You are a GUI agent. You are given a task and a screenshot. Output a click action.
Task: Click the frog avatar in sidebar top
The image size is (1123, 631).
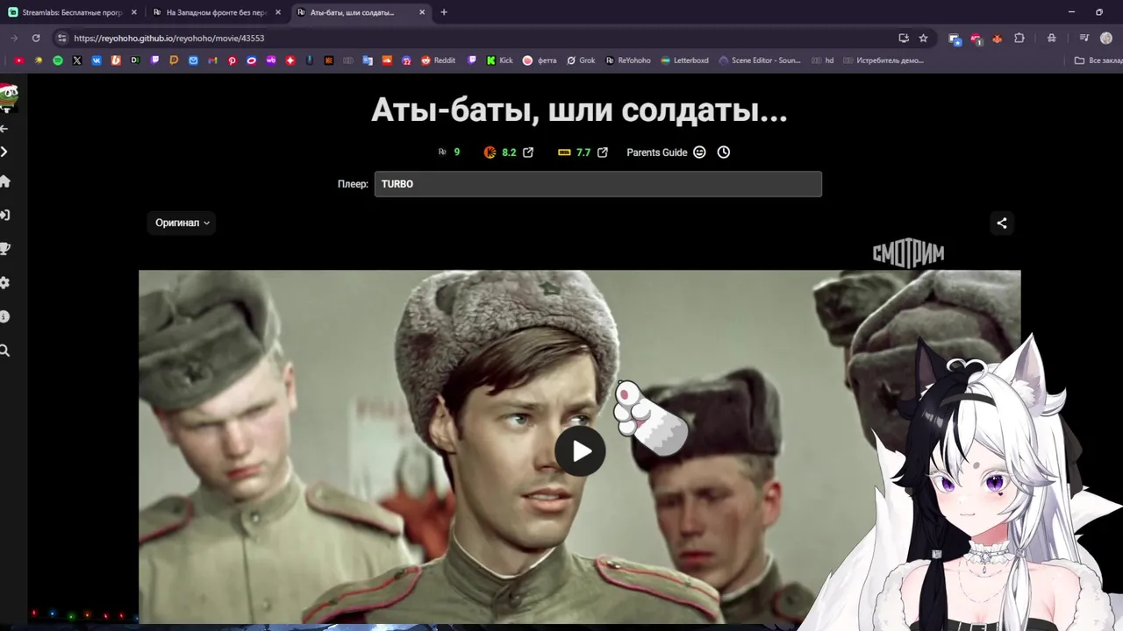pos(9,97)
